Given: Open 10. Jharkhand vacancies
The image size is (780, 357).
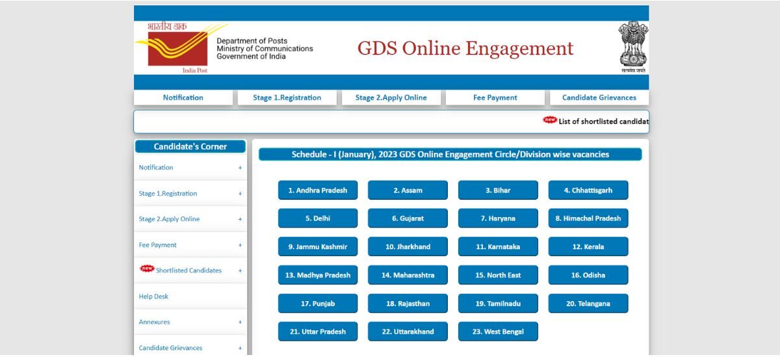Looking at the screenshot, I should [x=408, y=247].
